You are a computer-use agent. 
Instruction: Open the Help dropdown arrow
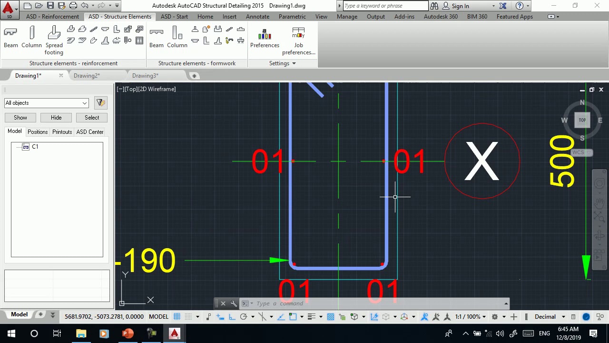point(528,6)
